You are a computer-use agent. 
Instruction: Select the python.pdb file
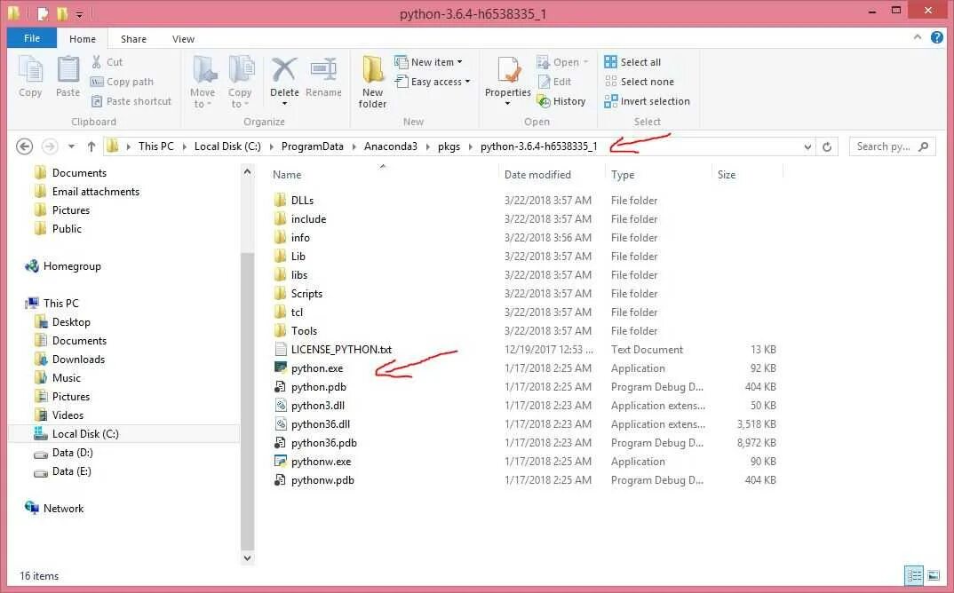tap(318, 387)
